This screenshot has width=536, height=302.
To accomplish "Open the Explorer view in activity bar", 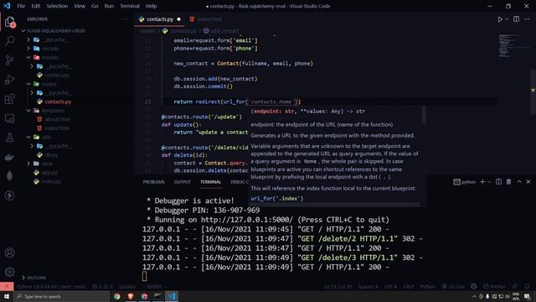I will (x=9, y=22).
